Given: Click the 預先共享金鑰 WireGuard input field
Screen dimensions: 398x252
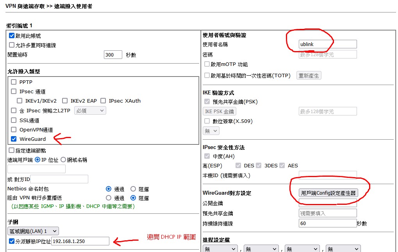Looking at the screenshot, I should pos(327,213).
